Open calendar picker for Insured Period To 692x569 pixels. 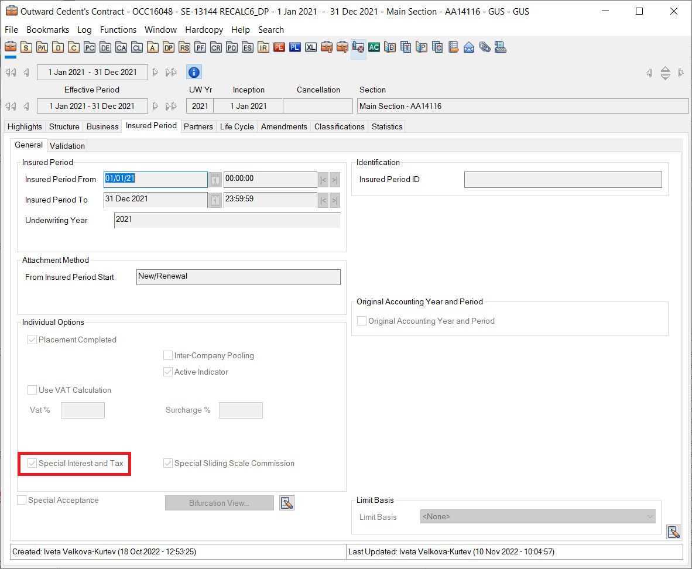pos(215,200)
